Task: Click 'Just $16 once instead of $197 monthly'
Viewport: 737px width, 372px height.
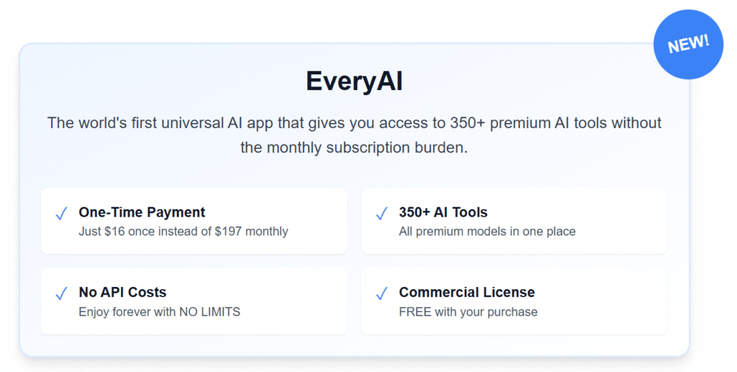Action: coord(184,232)
